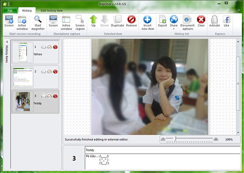This screenshot has width=244, height=173.
Task: Click the Yahoo item label
Action: point(38,54)
